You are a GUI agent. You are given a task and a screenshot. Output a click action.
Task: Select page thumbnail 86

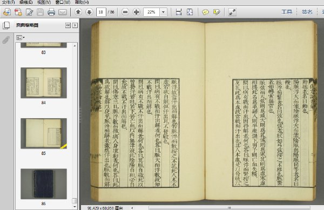44,184
